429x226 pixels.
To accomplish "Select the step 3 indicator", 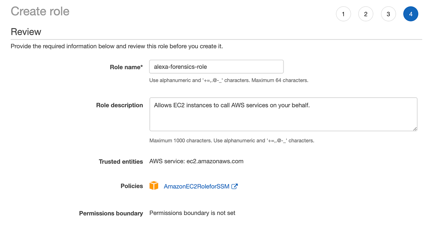I will [x=388, y=14].
